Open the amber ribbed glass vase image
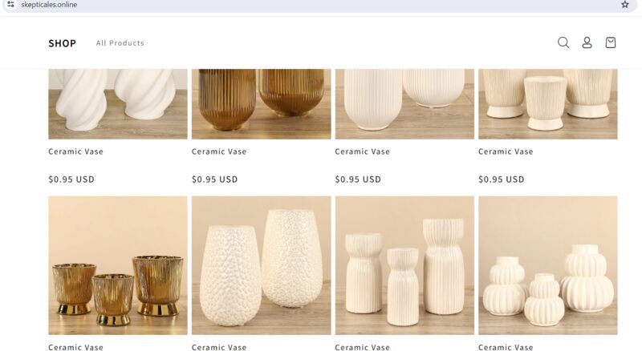The image size is (642, 351). [x=262, y=104]
